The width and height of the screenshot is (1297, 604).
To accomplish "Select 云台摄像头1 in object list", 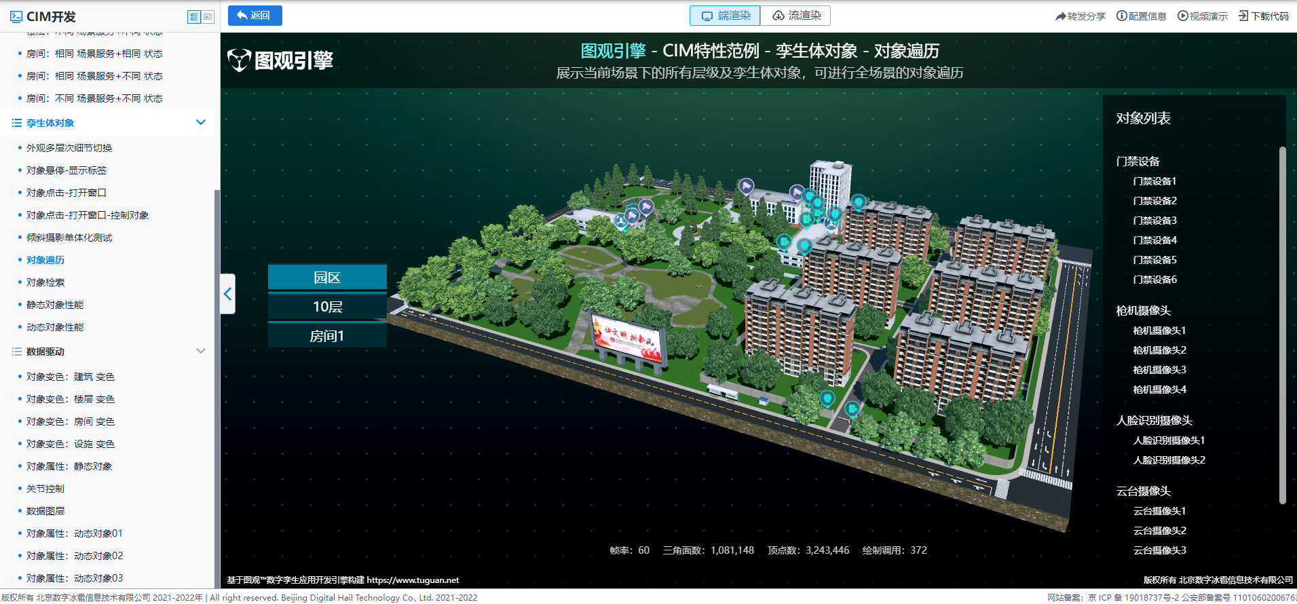I will (x=1159, y=511).
